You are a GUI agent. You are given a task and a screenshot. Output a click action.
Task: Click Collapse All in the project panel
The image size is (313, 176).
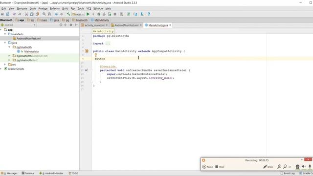(x=65, y=25)
